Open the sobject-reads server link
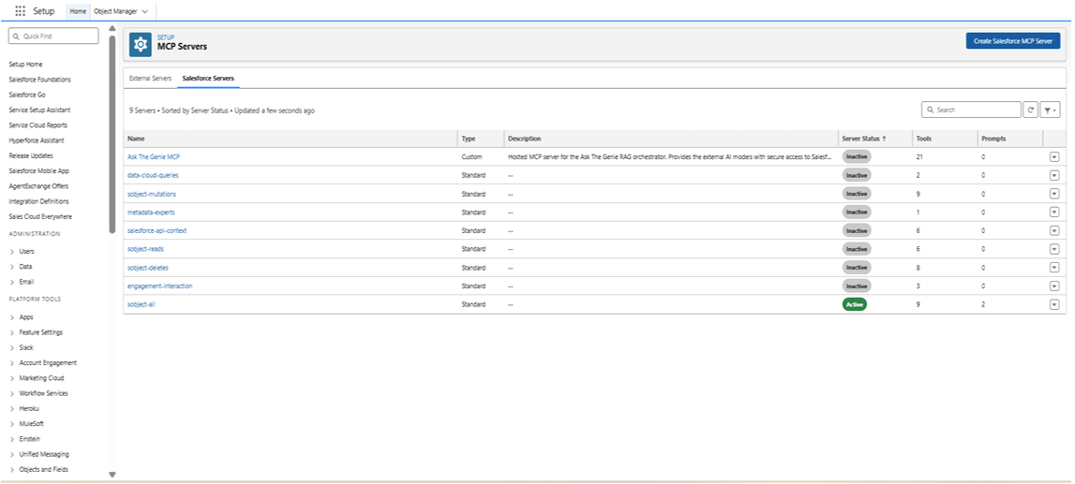 145,249
